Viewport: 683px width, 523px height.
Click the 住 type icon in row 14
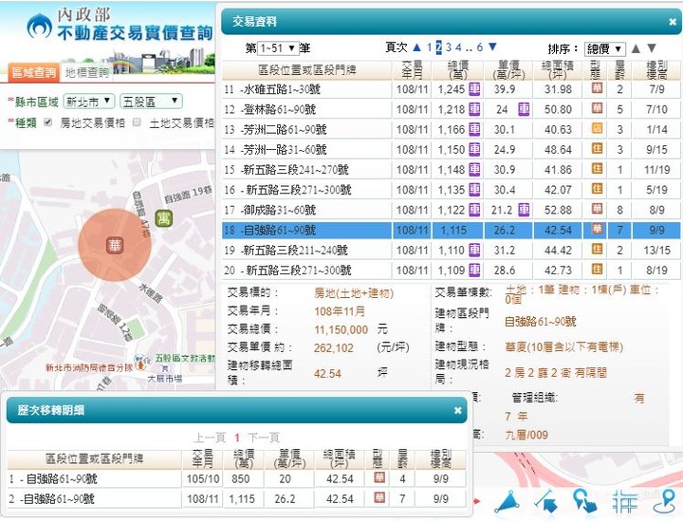597,148
